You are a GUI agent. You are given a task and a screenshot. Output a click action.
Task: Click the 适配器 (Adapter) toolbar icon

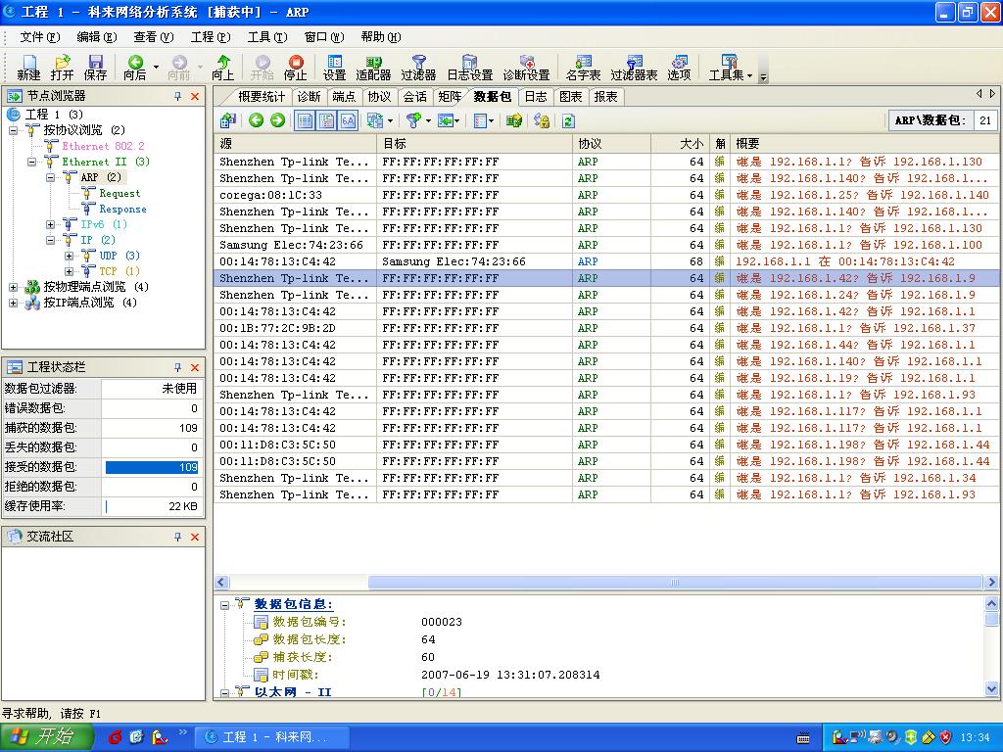click(x=373, y=68)
